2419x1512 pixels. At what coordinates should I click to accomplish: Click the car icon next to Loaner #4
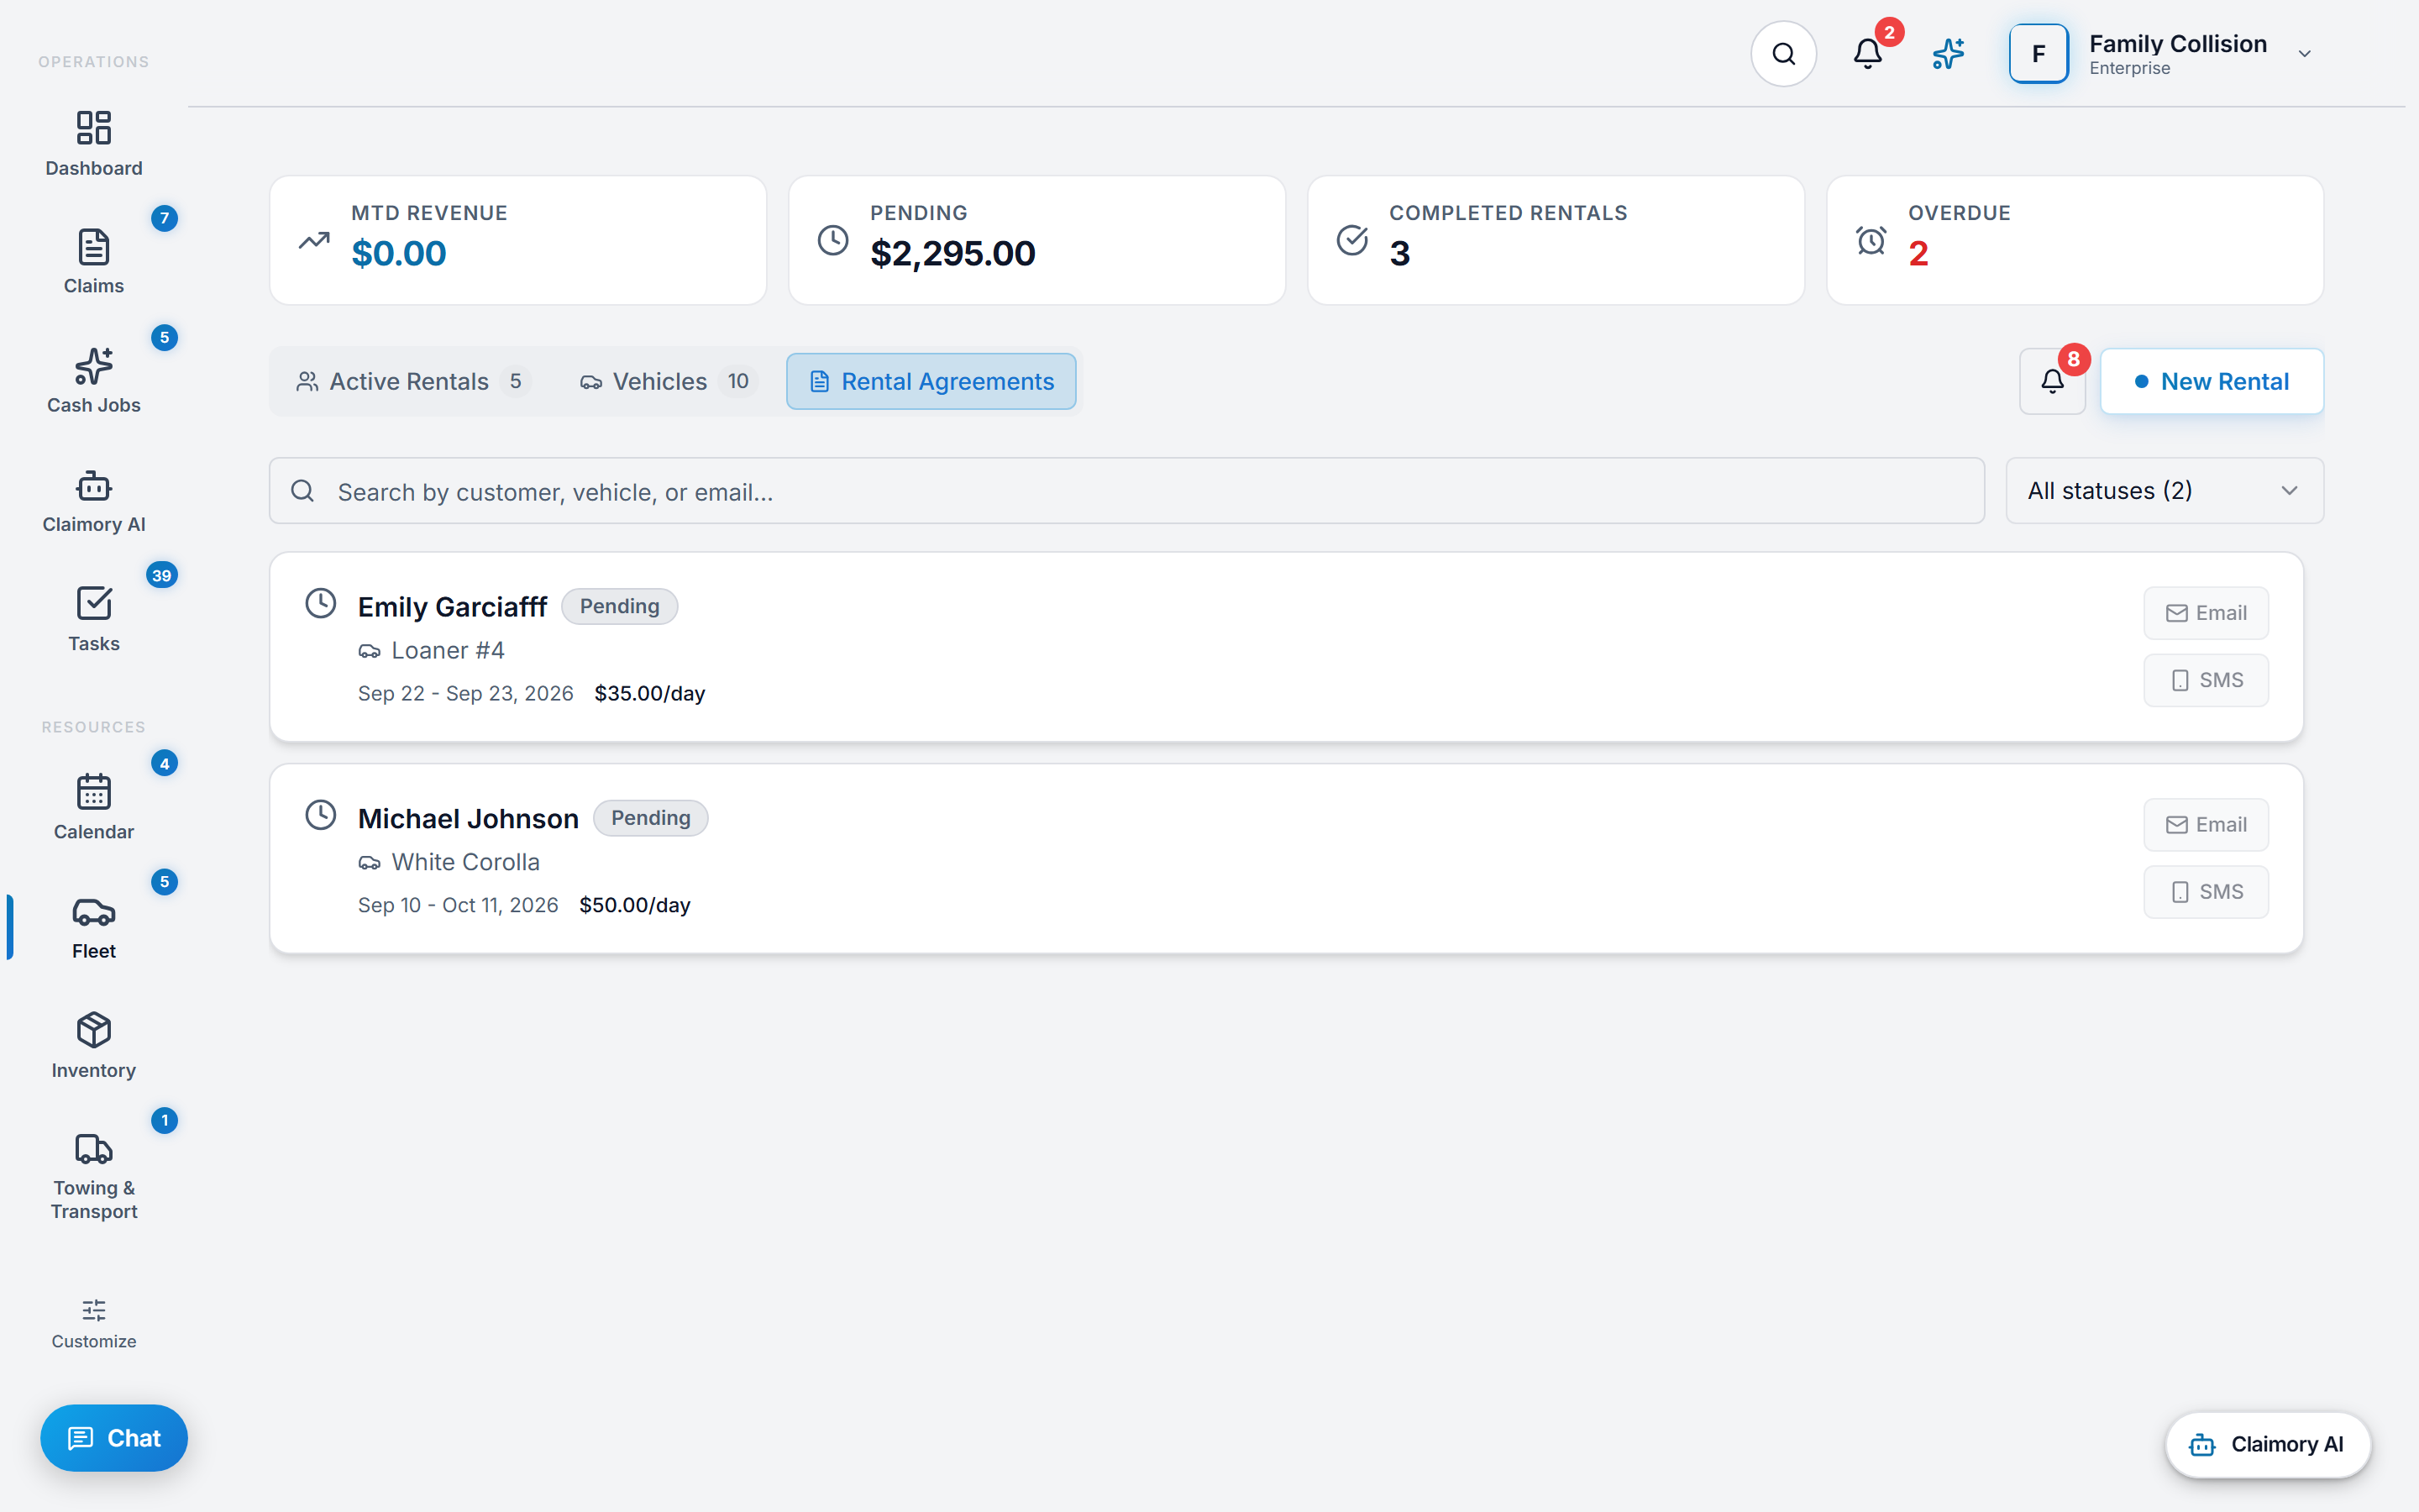point(369,651)
